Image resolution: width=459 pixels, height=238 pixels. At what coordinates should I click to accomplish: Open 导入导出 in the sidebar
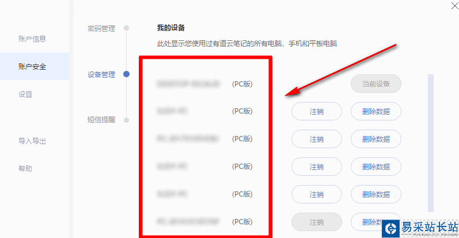(x=32, y=141)
